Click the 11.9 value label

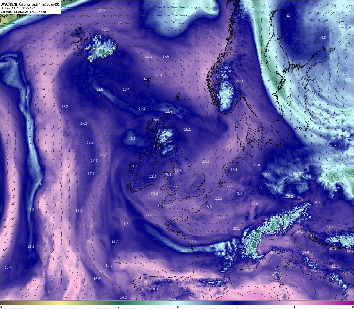click(x=23, y=97)
